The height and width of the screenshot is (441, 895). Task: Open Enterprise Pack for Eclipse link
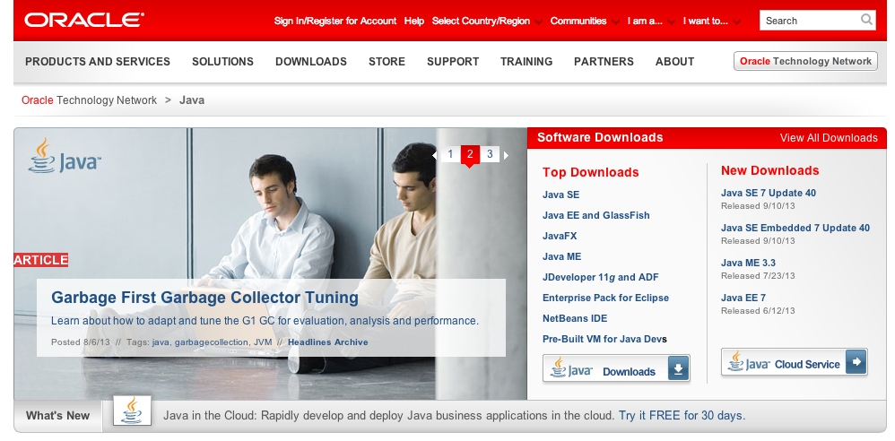tap(605, 298)
